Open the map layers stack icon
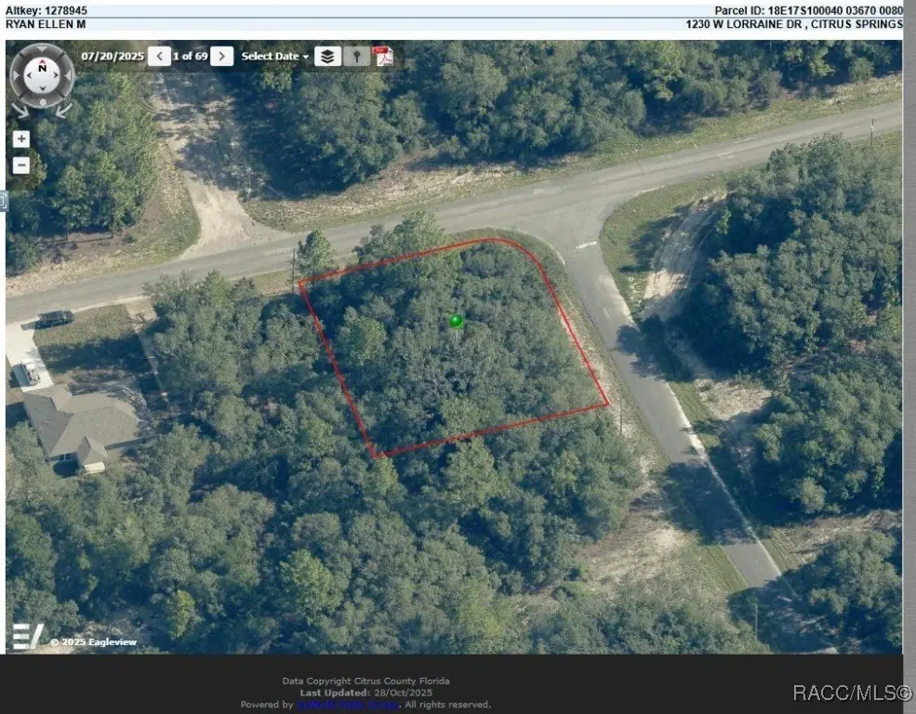916x714 pixels. [x=327, y=56]
